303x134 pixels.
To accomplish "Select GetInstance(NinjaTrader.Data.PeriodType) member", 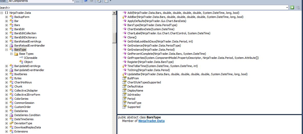I will pyautogui.click(x=154, y=46).
